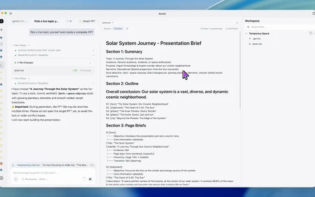The height and width of the screenshot is (197, 315).
Task: Open the settings gear at sidebar bottom
Action: click(x=2, y=178)
